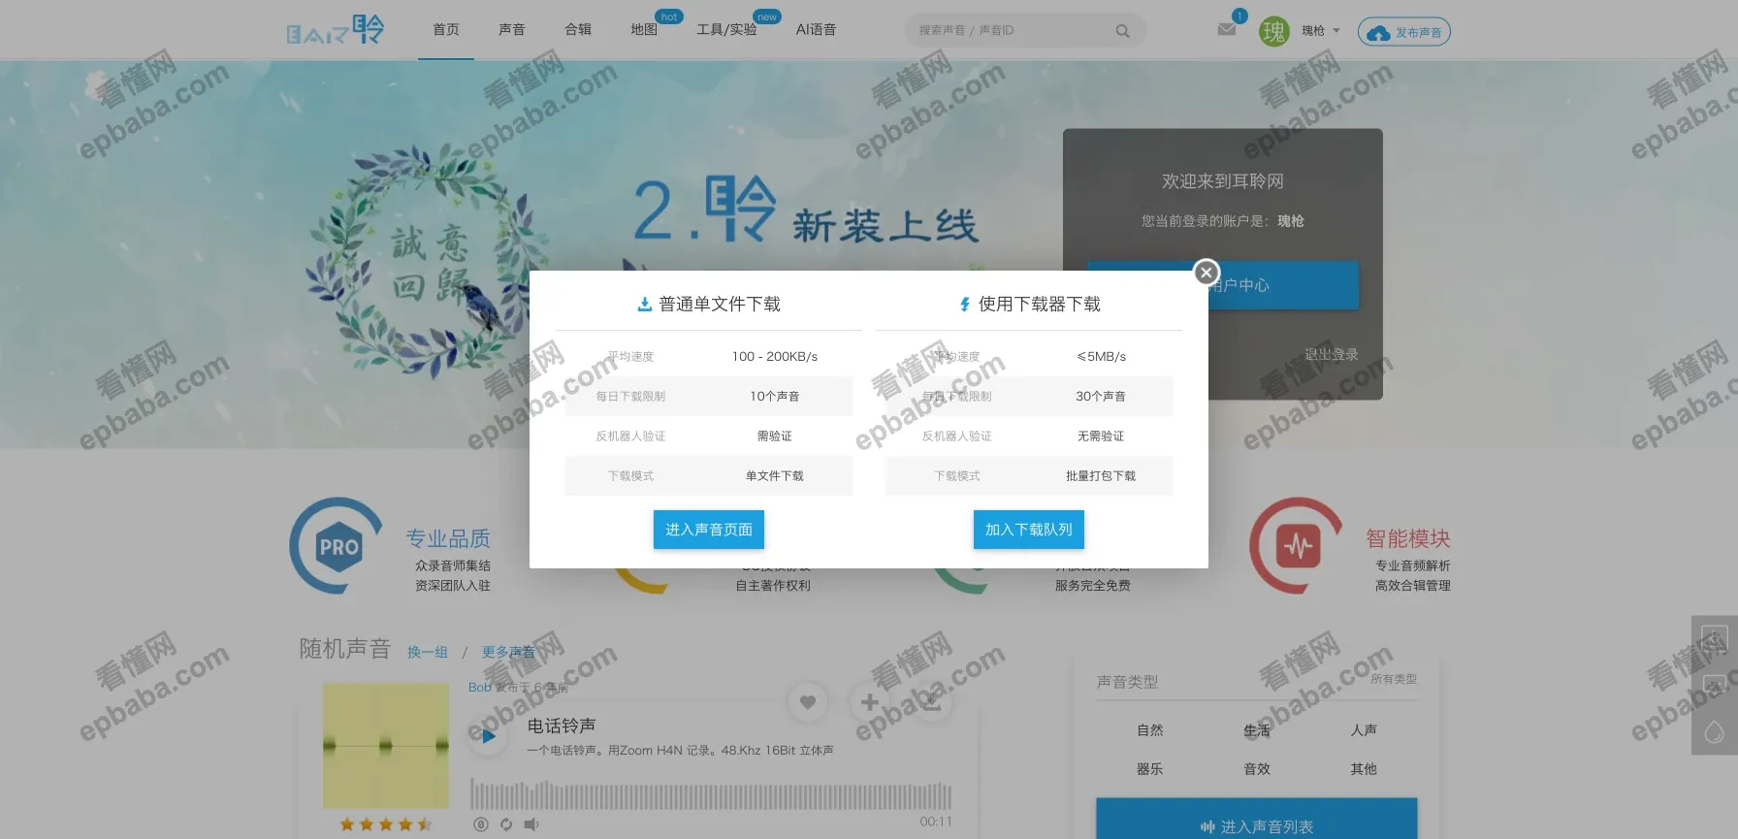Click the Ear0 耳聆 site logo

pos(336,30)
